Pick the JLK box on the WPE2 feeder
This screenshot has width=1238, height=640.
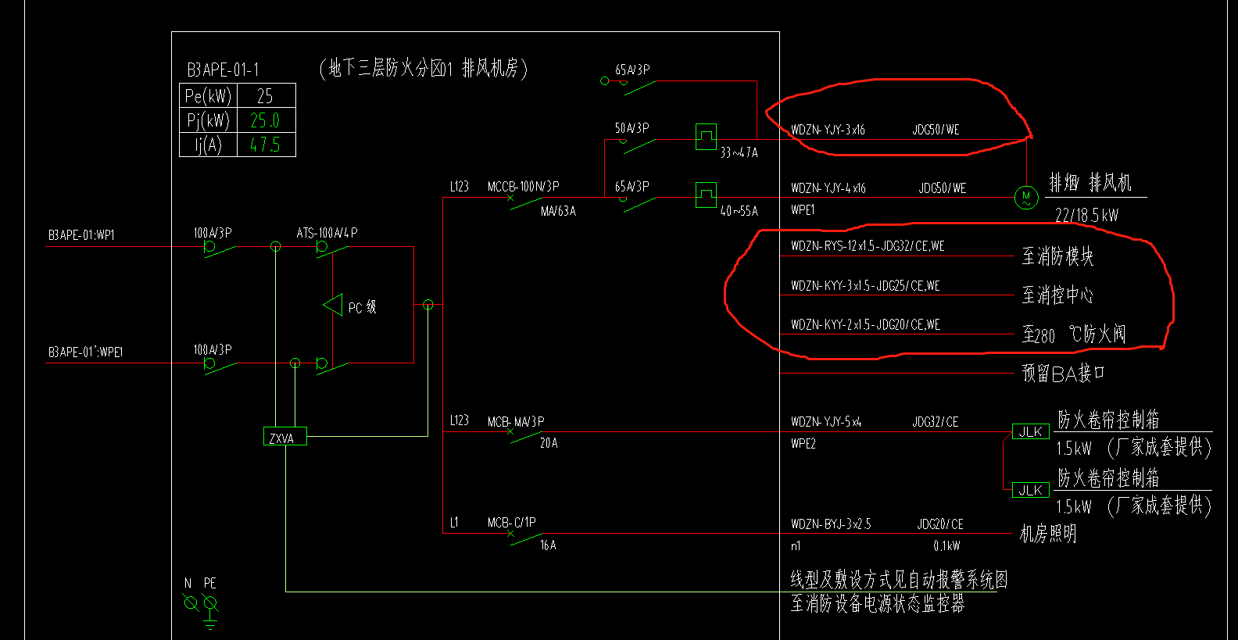[1031, 431]
